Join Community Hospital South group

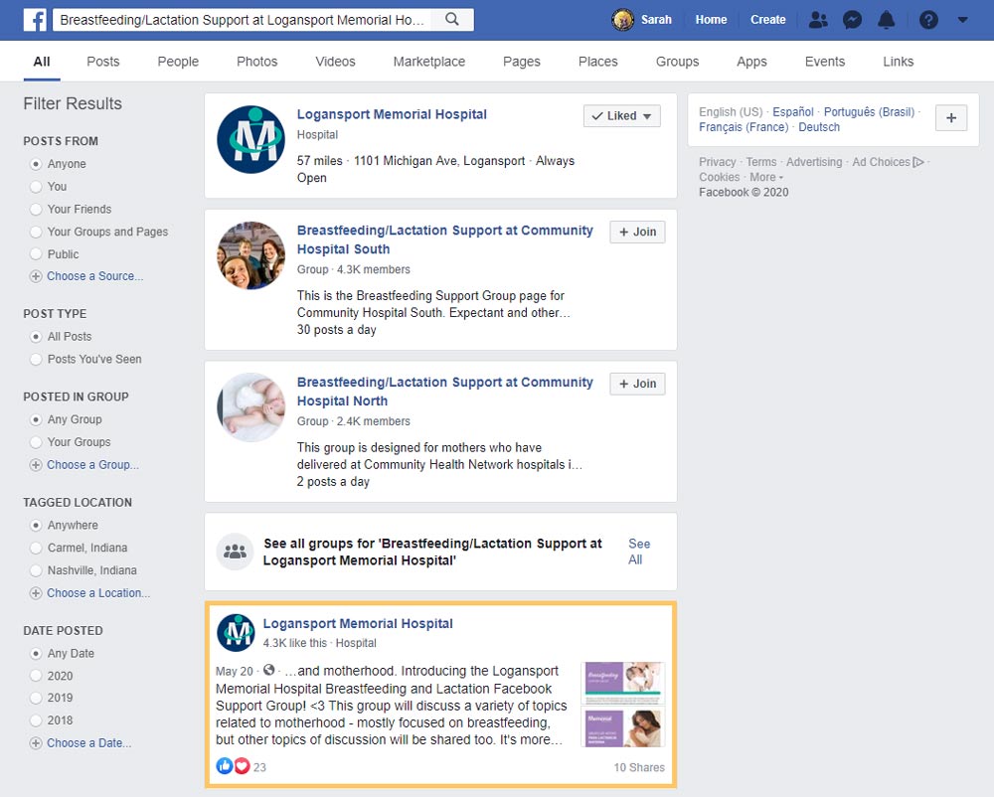(x=637, y=233)
